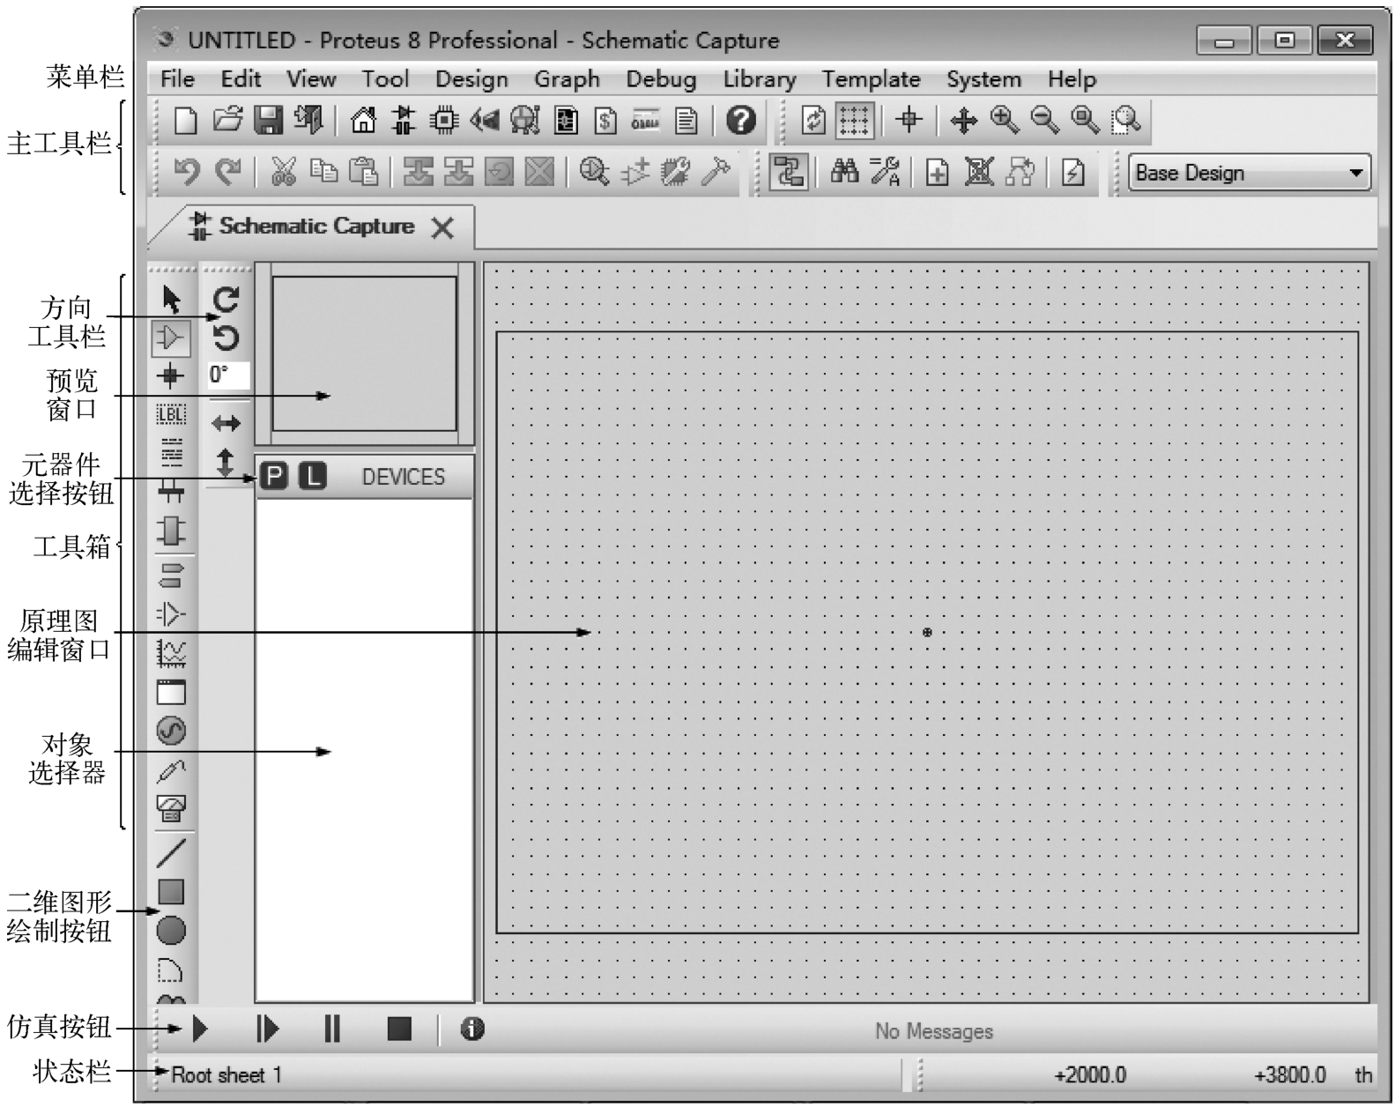Rotate the object anti-clockwise
The image size is (1395, 1107).
(226, 338)
